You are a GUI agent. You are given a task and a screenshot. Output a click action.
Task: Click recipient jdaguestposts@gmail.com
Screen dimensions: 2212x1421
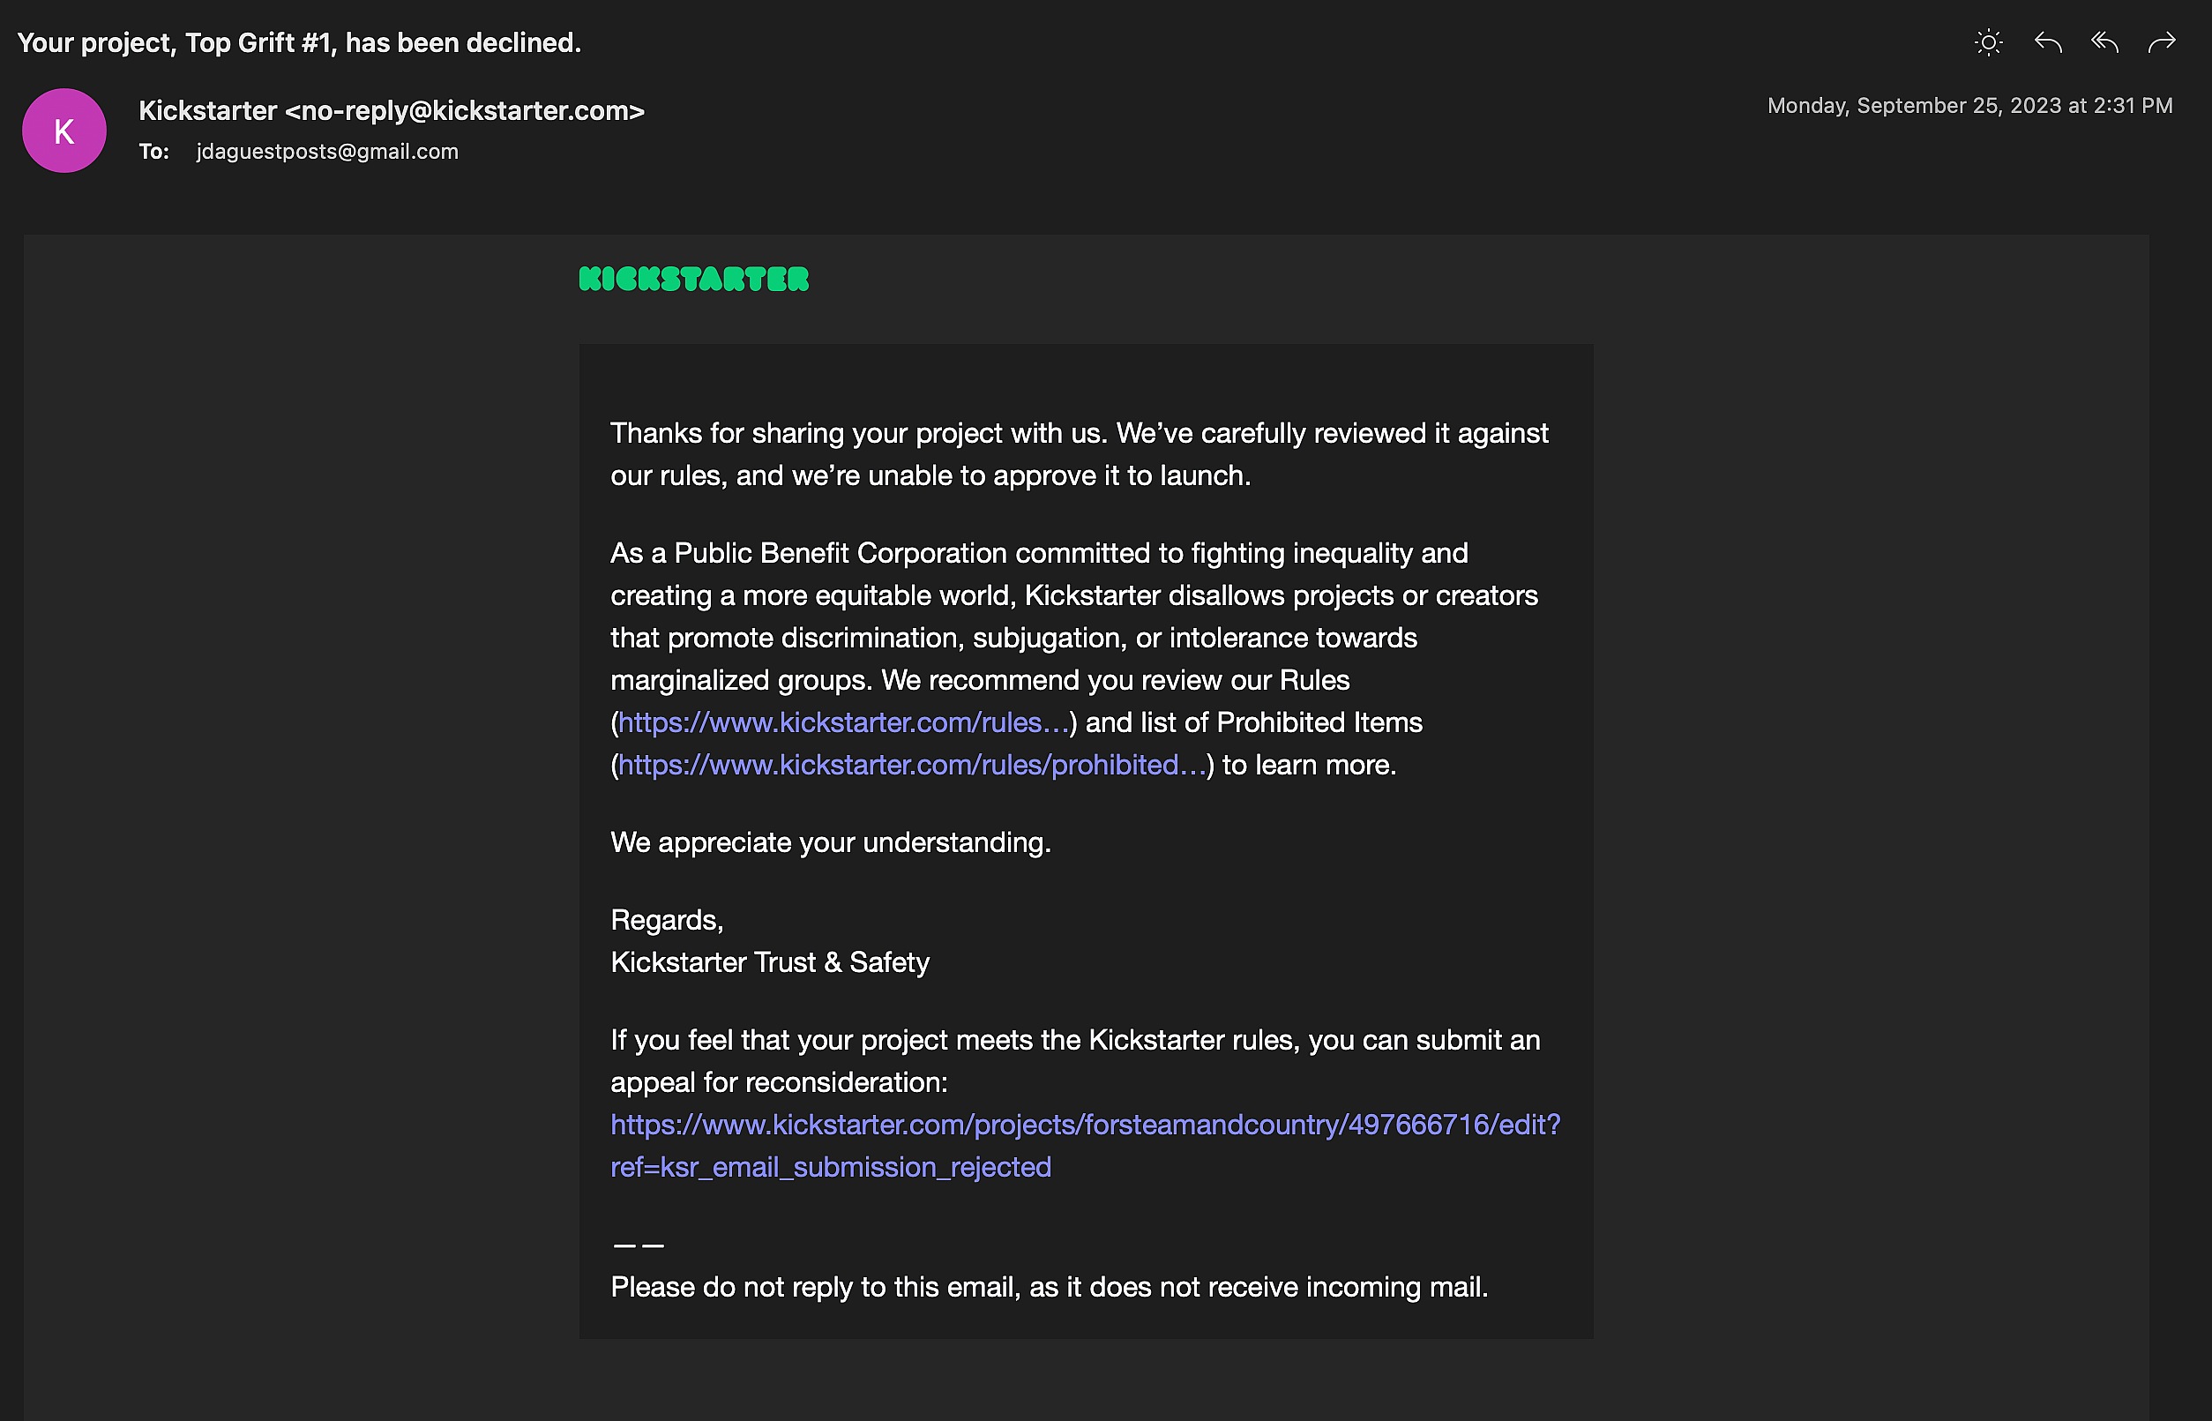click(x=326, y=152)
